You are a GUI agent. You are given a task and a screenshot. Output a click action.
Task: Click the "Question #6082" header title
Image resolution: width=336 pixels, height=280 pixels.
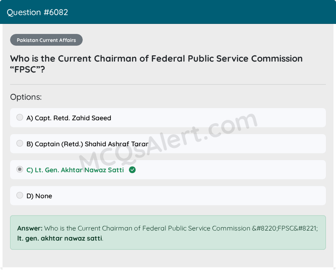[x=37, y=12]
